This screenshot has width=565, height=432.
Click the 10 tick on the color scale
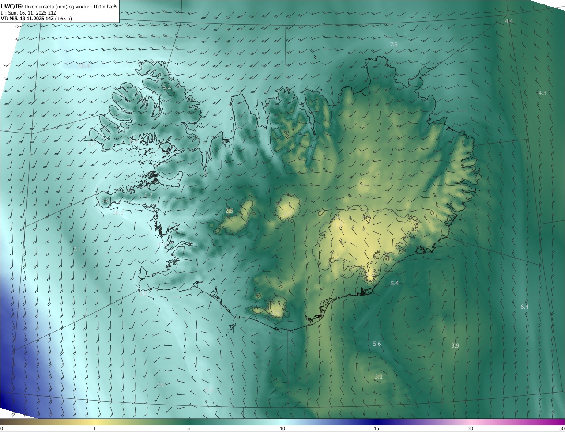pyautogui.click(x=282, y=429)
